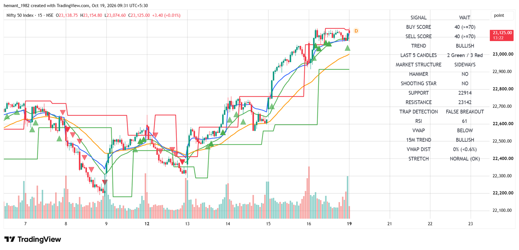
Task: Click the orange D dividend marker
Action: coord(356,31)
